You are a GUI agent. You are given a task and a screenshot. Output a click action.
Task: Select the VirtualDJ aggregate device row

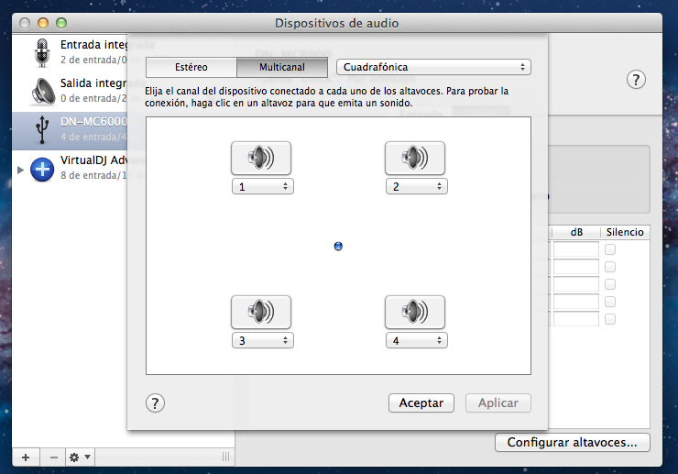click(70, 169)
